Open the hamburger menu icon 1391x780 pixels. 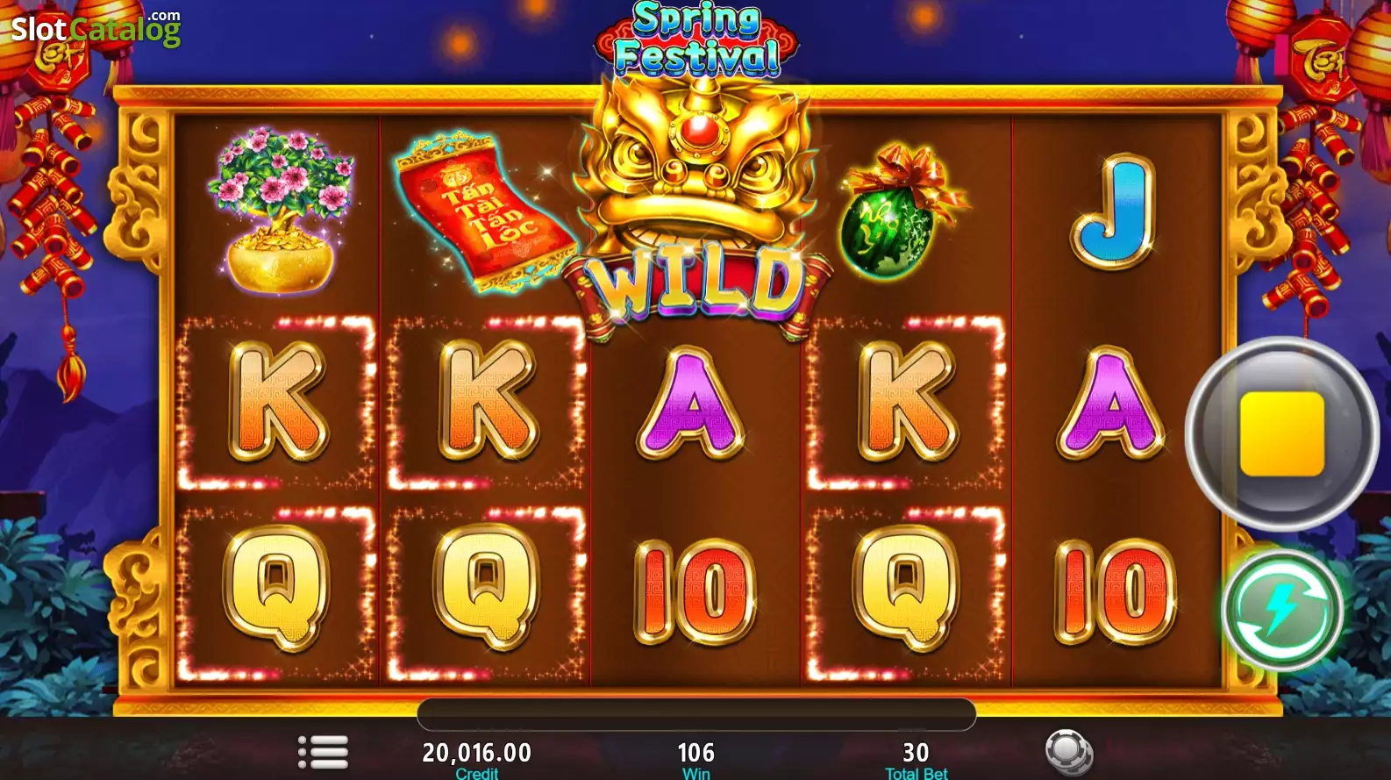tap(323, 752)
